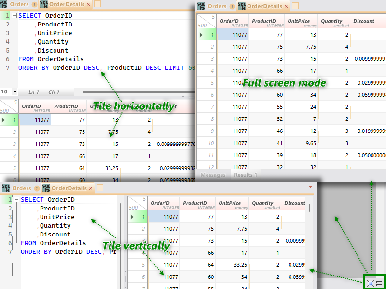The width and height of the screenshot is (386, 289).
Task: Open zoom level dropdown showing 10
Action: pos(14,92)
